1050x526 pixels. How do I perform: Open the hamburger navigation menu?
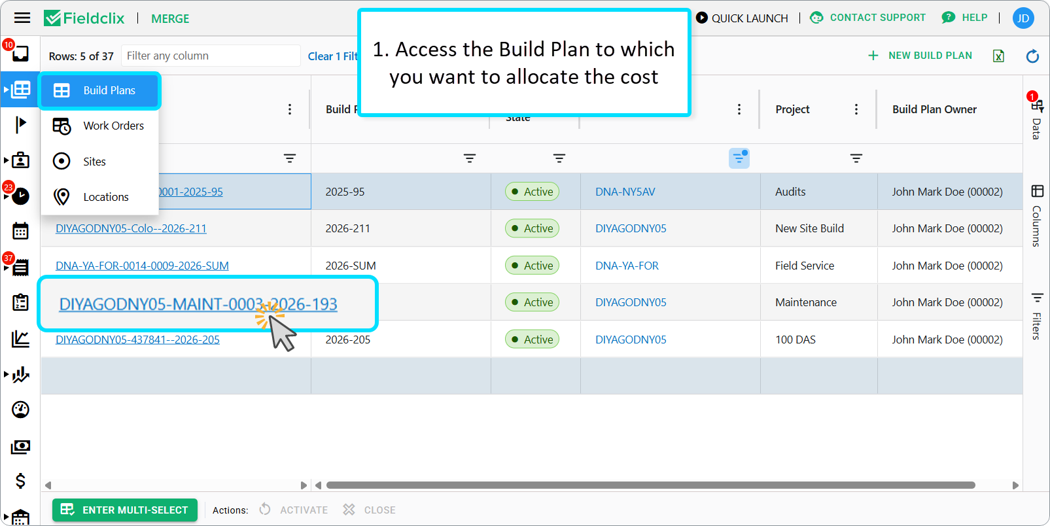22,18
